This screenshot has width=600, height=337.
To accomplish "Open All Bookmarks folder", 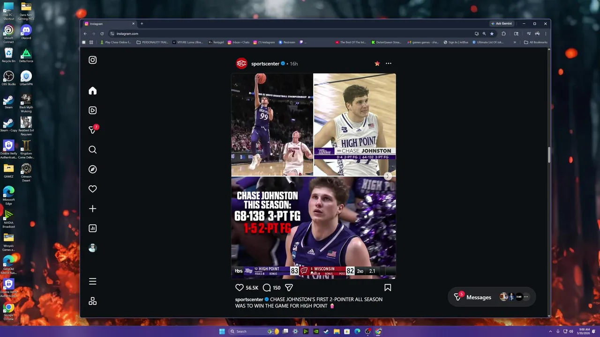I will pos(536,42).
